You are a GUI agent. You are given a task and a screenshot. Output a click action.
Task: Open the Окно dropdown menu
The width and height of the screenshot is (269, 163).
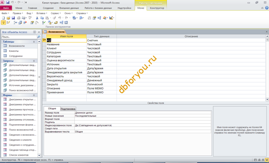69,13
